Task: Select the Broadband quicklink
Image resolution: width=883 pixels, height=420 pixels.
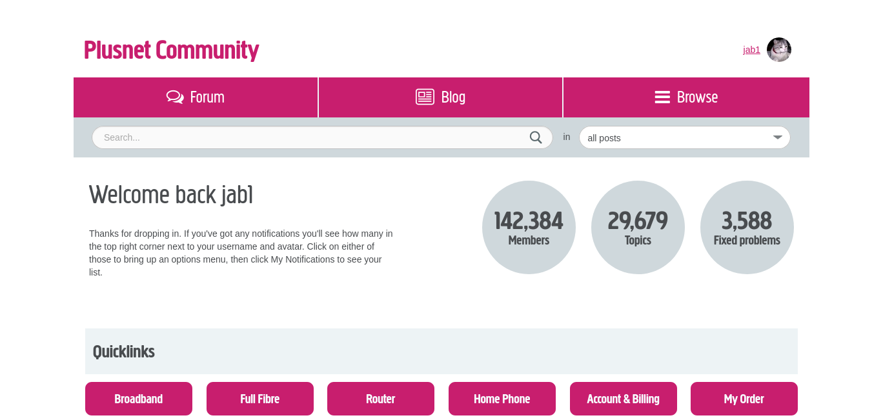Action: [x=138, y=399]
